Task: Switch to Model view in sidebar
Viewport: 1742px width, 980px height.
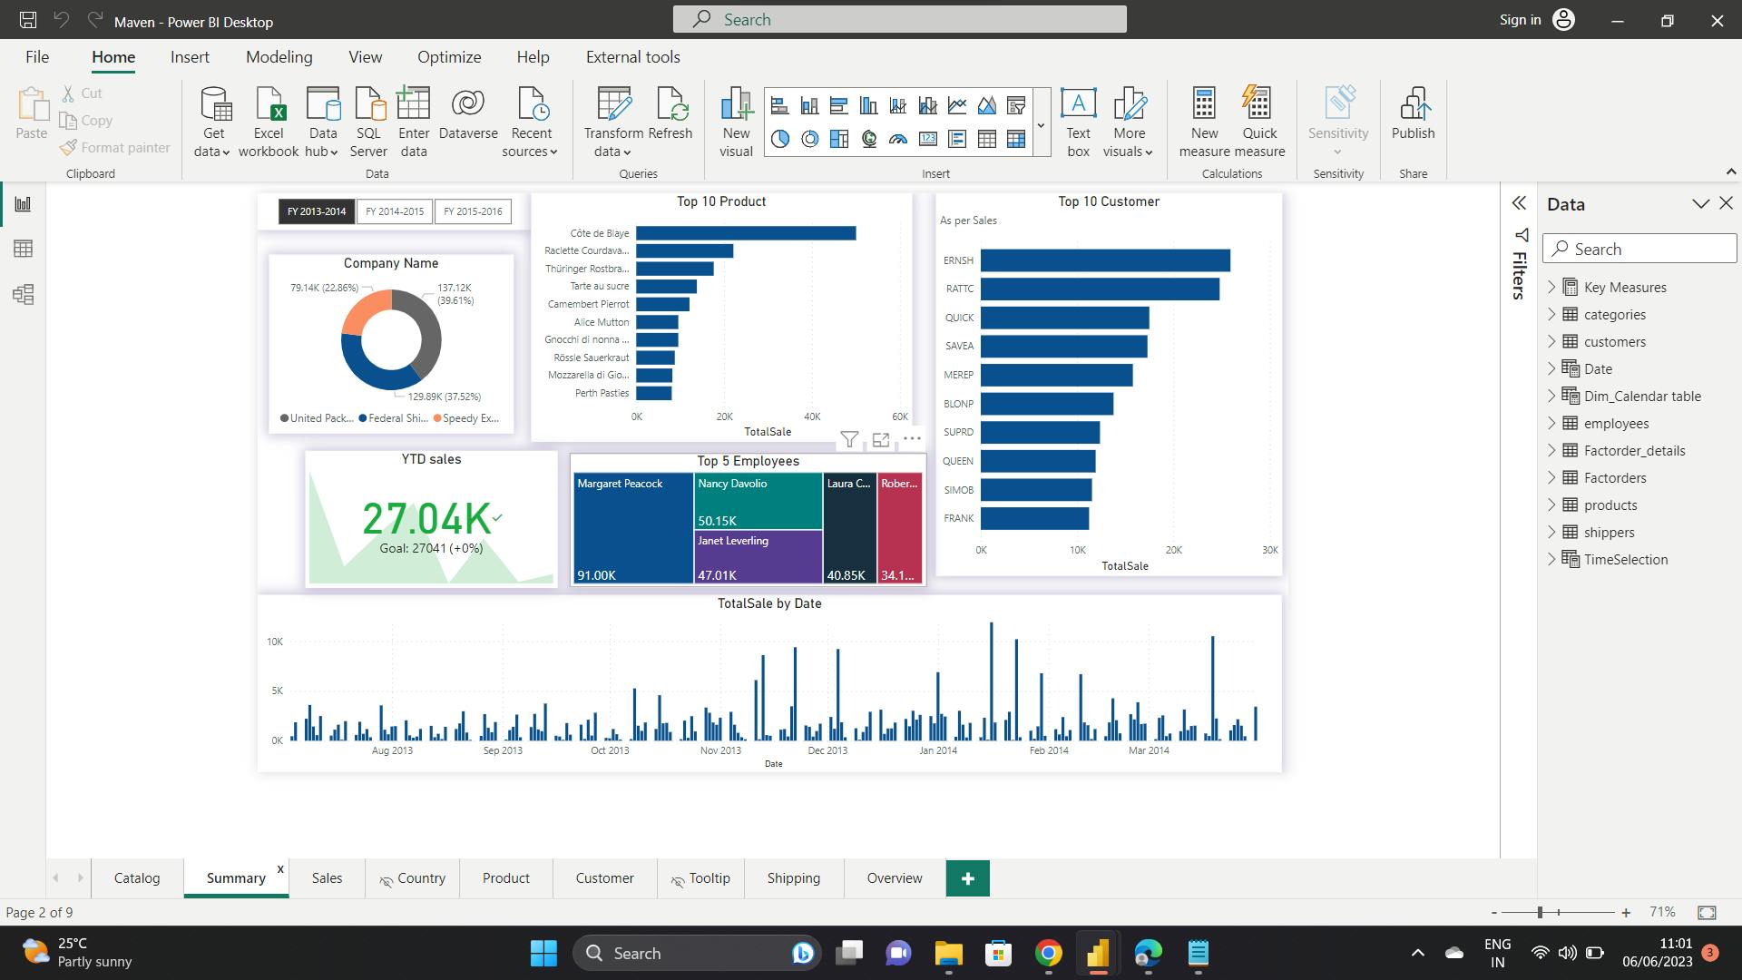Action: (23, 294)
